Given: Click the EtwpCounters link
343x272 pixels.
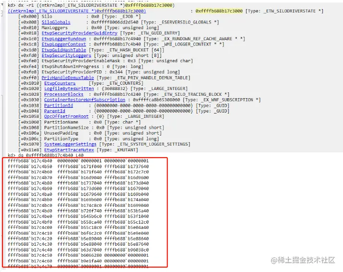Looking at the screenshot, I should [59, 83].
